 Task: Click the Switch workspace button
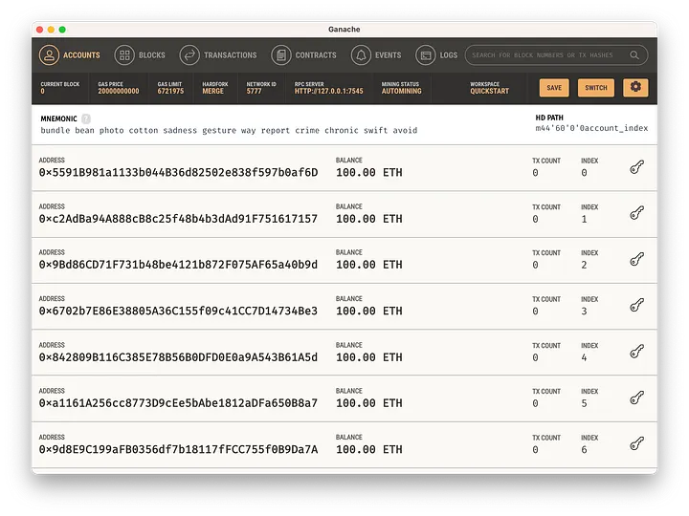pos(595,87)
